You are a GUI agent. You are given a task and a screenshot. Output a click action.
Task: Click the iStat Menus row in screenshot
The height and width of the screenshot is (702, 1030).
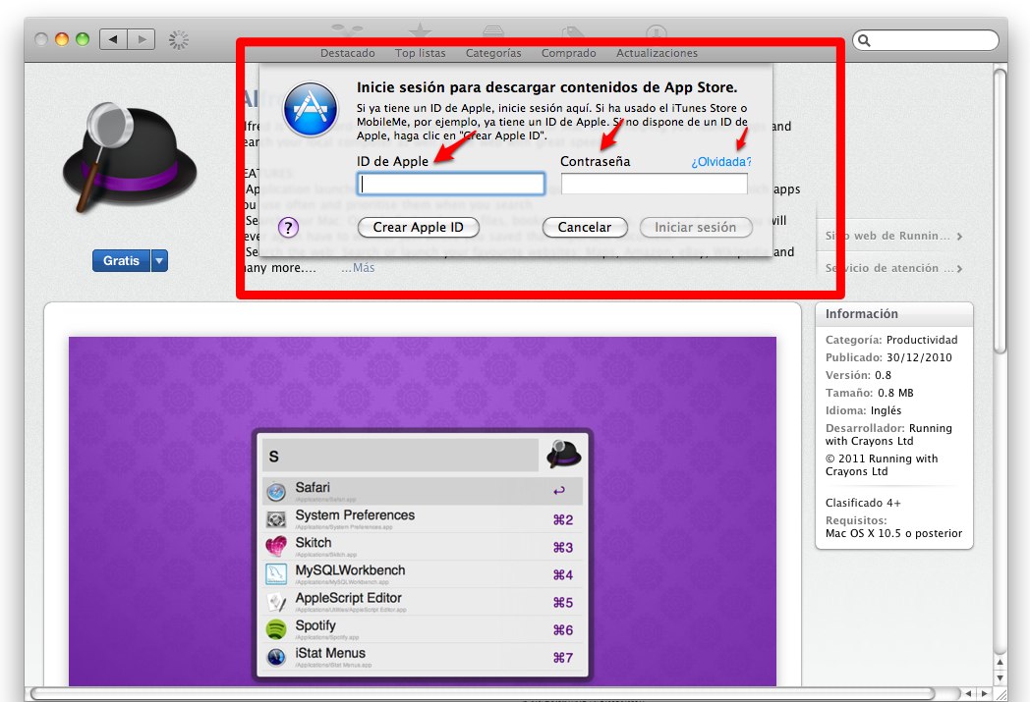423,657
